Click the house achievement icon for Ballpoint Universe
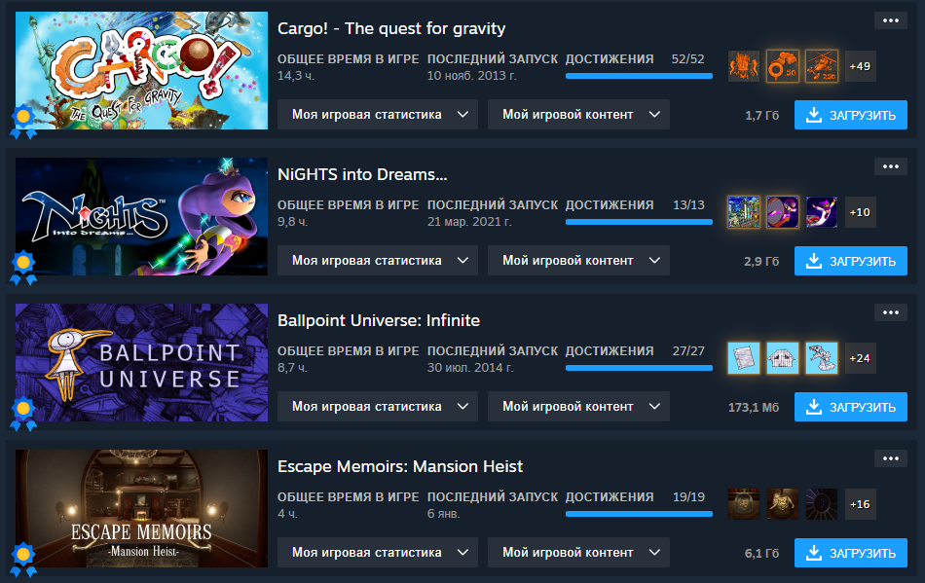925x583 pixels. coord(782,358)
